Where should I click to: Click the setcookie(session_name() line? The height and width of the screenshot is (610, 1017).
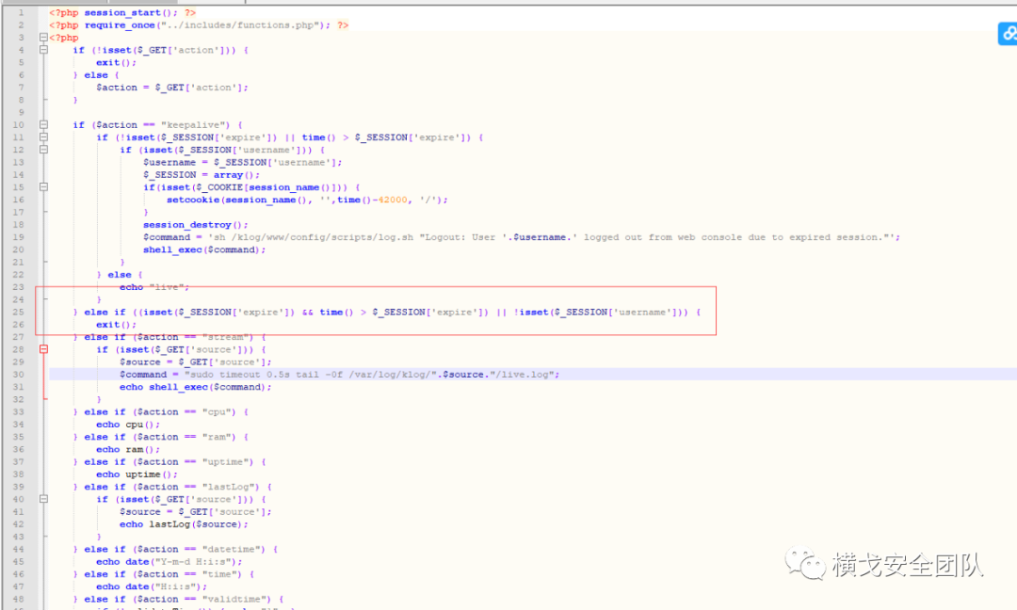click(307, 200)
